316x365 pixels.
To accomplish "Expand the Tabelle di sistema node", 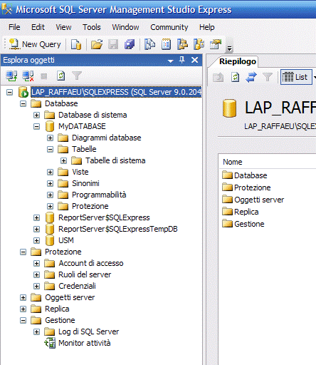I will 63,161.
